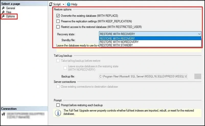Tick Take tail-log backup before restore
Viewport: 205px width, 126px height.
click(58, 61)
